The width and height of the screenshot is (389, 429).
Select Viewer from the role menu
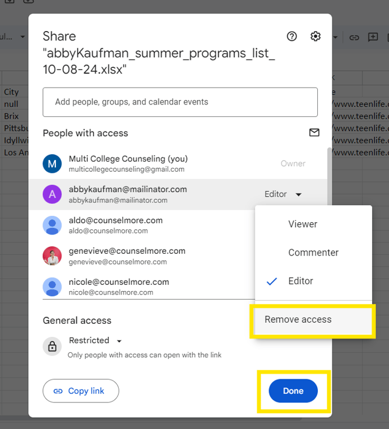pos(302,224)
